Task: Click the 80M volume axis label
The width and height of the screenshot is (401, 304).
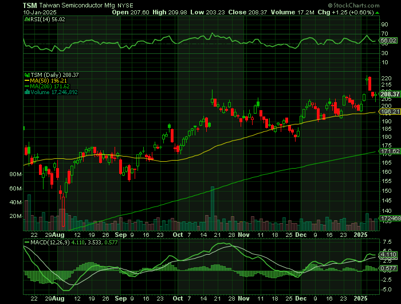Action: point(15,174)
